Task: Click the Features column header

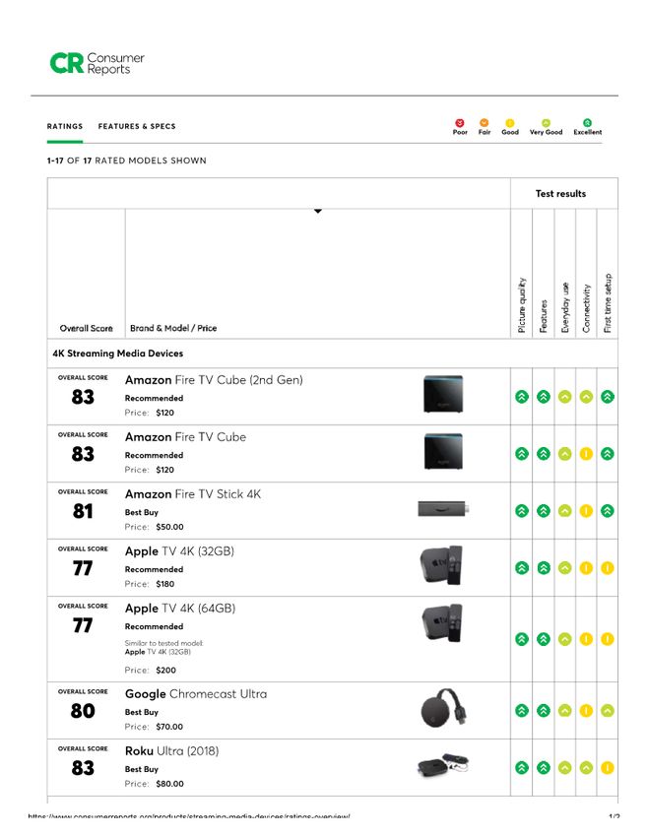Action: click(x=543, y=316)
